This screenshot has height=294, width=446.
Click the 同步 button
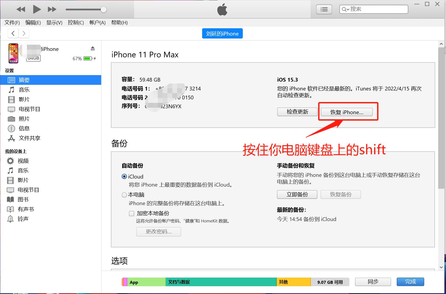(x=373, y=282)
